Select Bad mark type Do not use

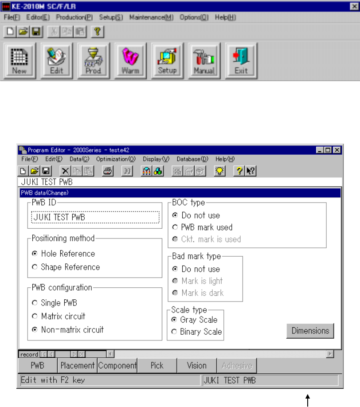coord(196,269)
